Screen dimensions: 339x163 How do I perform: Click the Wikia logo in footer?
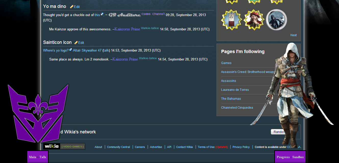tap(52, 146)
